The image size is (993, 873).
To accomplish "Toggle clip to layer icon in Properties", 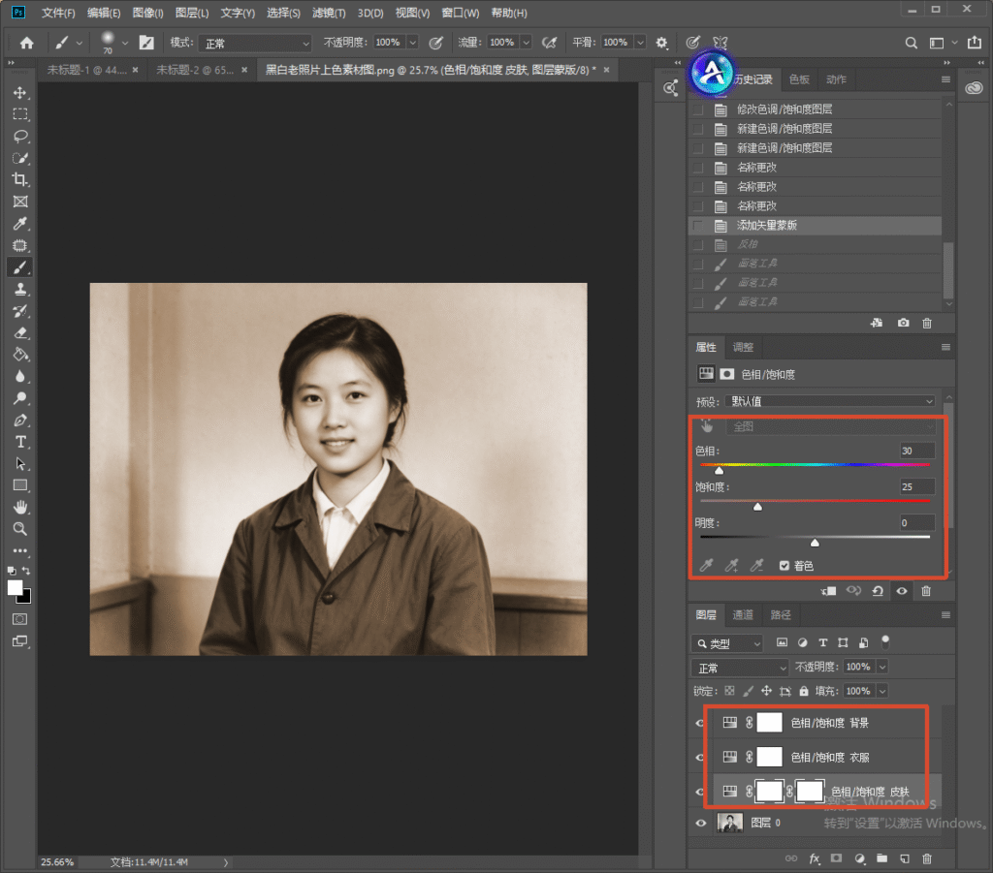I will pos(828,591).
